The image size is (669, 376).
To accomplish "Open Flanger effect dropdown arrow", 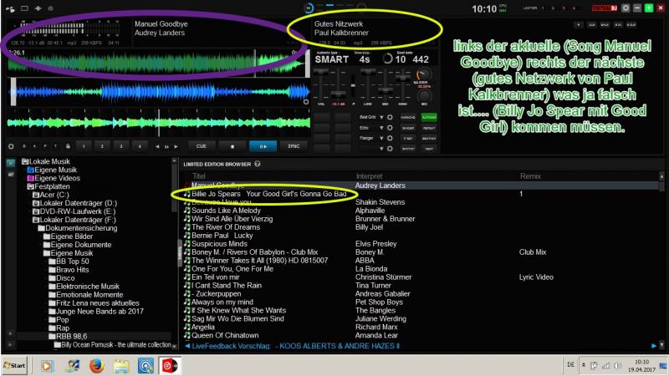I will 382,138.
